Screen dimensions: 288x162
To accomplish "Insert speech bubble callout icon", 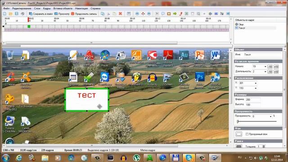I will 163,14.
